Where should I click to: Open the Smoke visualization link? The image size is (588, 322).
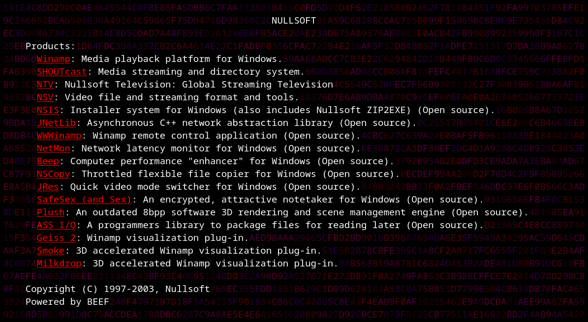click(x=50, y=251)
